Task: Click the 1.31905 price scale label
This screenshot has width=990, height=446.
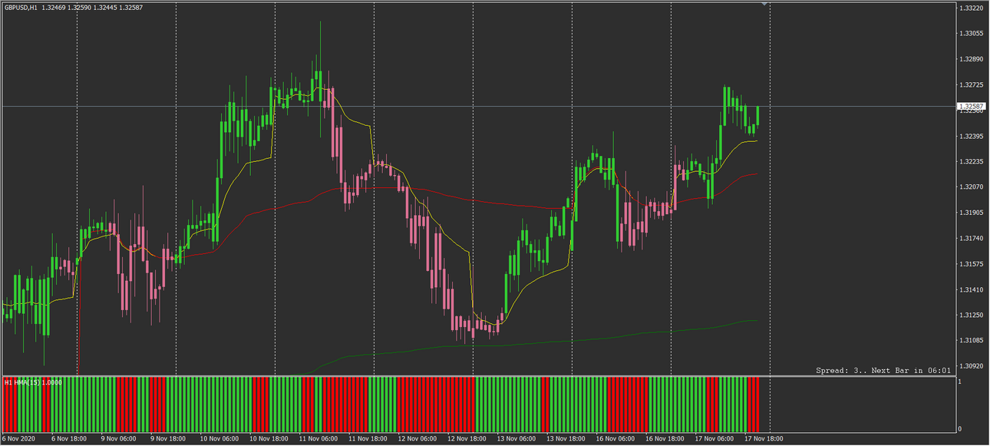Action: click(x=971, y=213)
